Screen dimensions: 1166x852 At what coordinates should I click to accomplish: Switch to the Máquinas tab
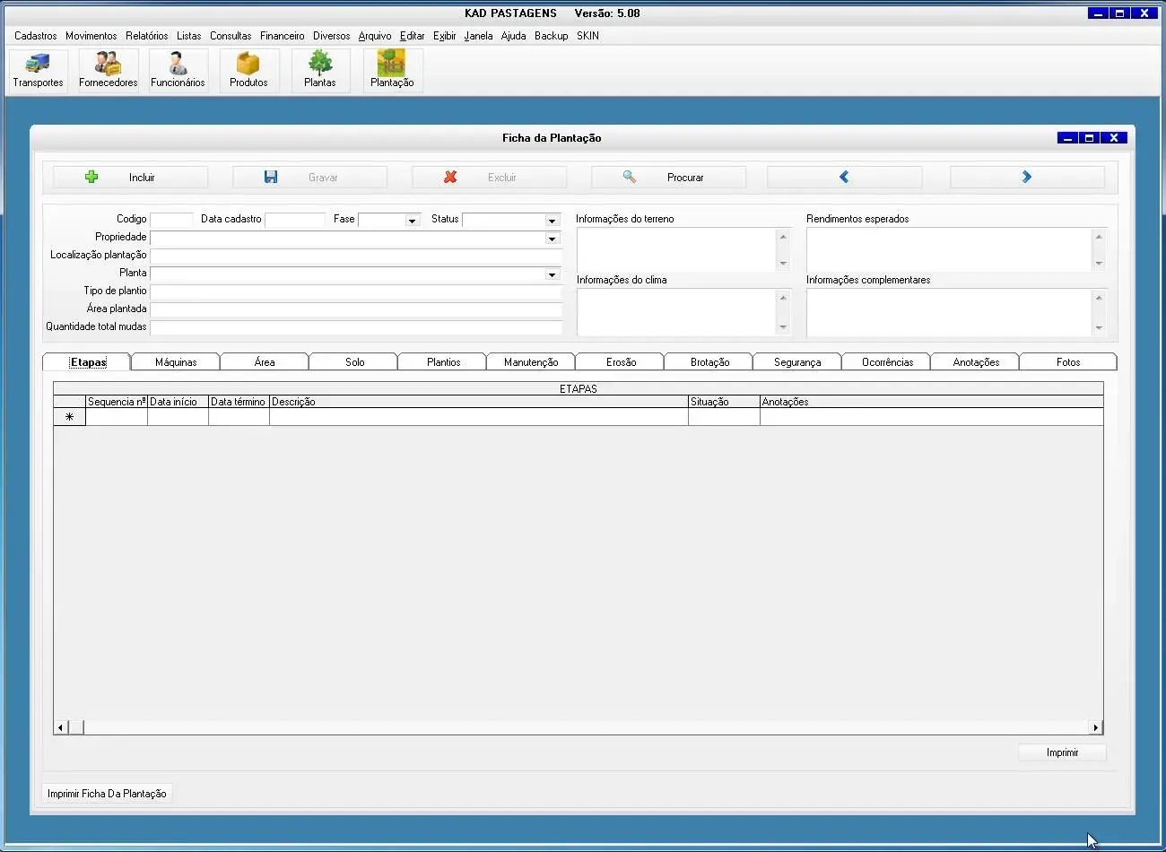tap(176, 362)
